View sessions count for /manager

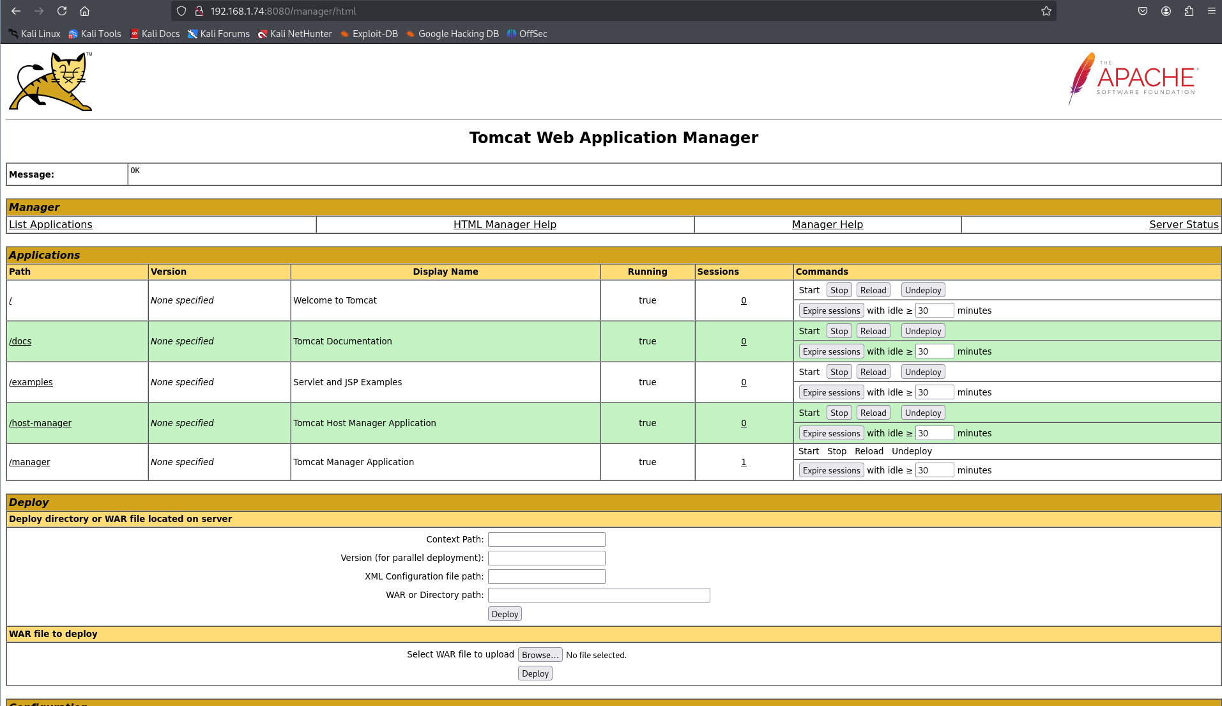(744, 462)
